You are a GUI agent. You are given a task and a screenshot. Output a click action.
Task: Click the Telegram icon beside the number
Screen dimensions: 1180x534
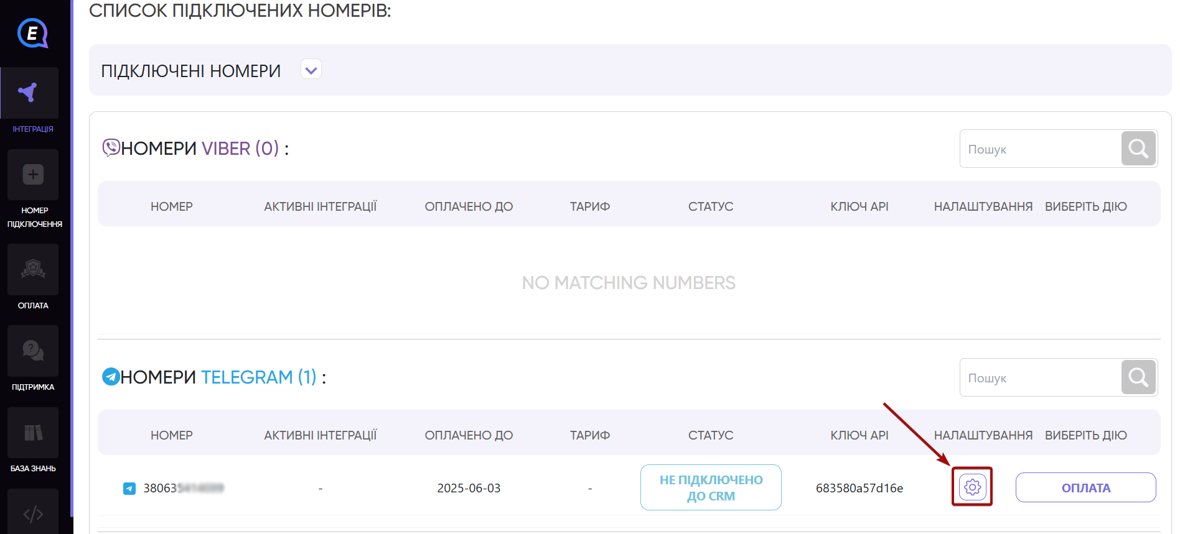129,489
